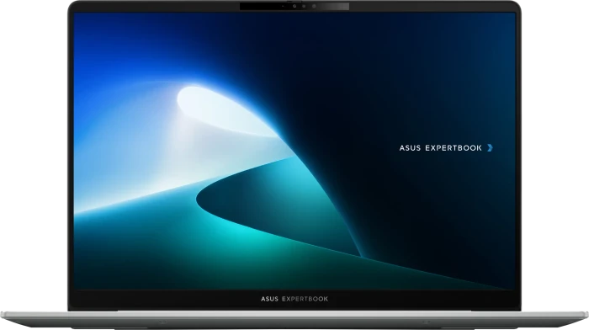Click the webcam lens in top bezel
Screen dimensions: 589x330
(294, 6)
